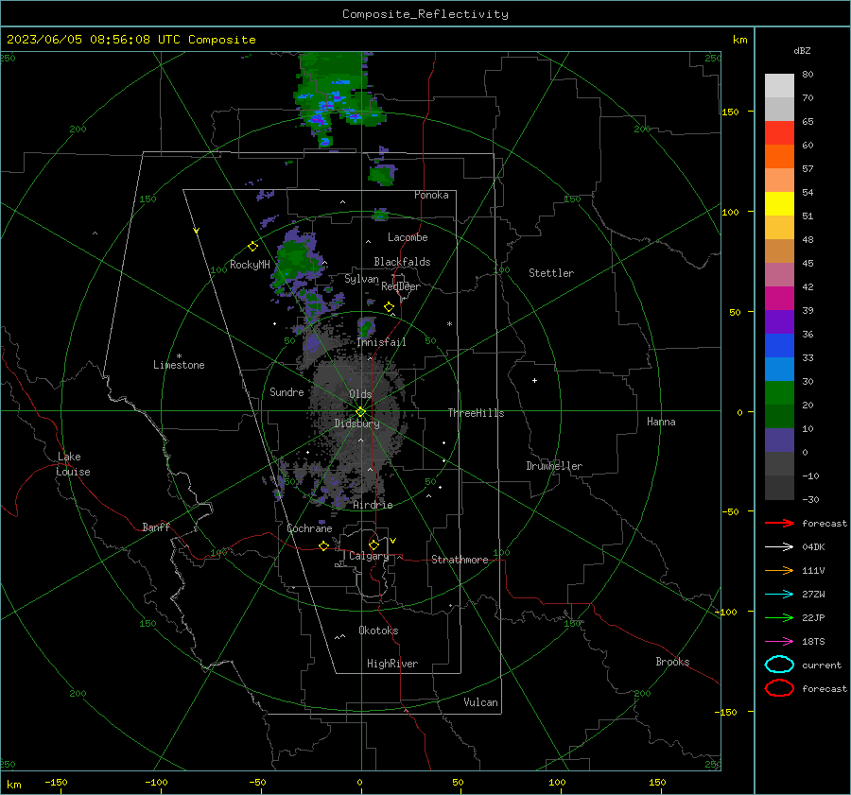Image resolution: width=851 pixels, height=795 pixels.
Task: Click the 150 tick on right km axis
Action: (x=731, y=112)
